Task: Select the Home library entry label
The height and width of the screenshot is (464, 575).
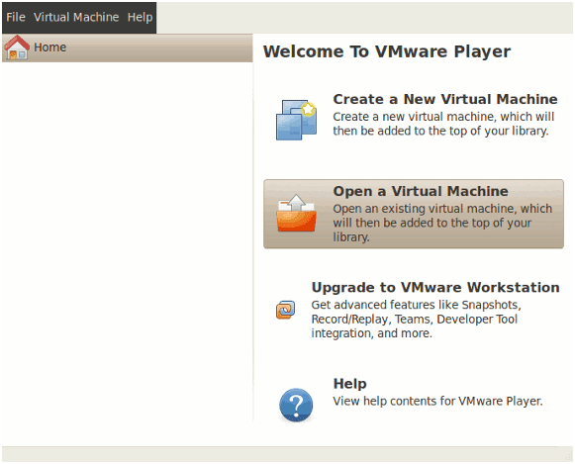Action: click(x=49, y=47)
